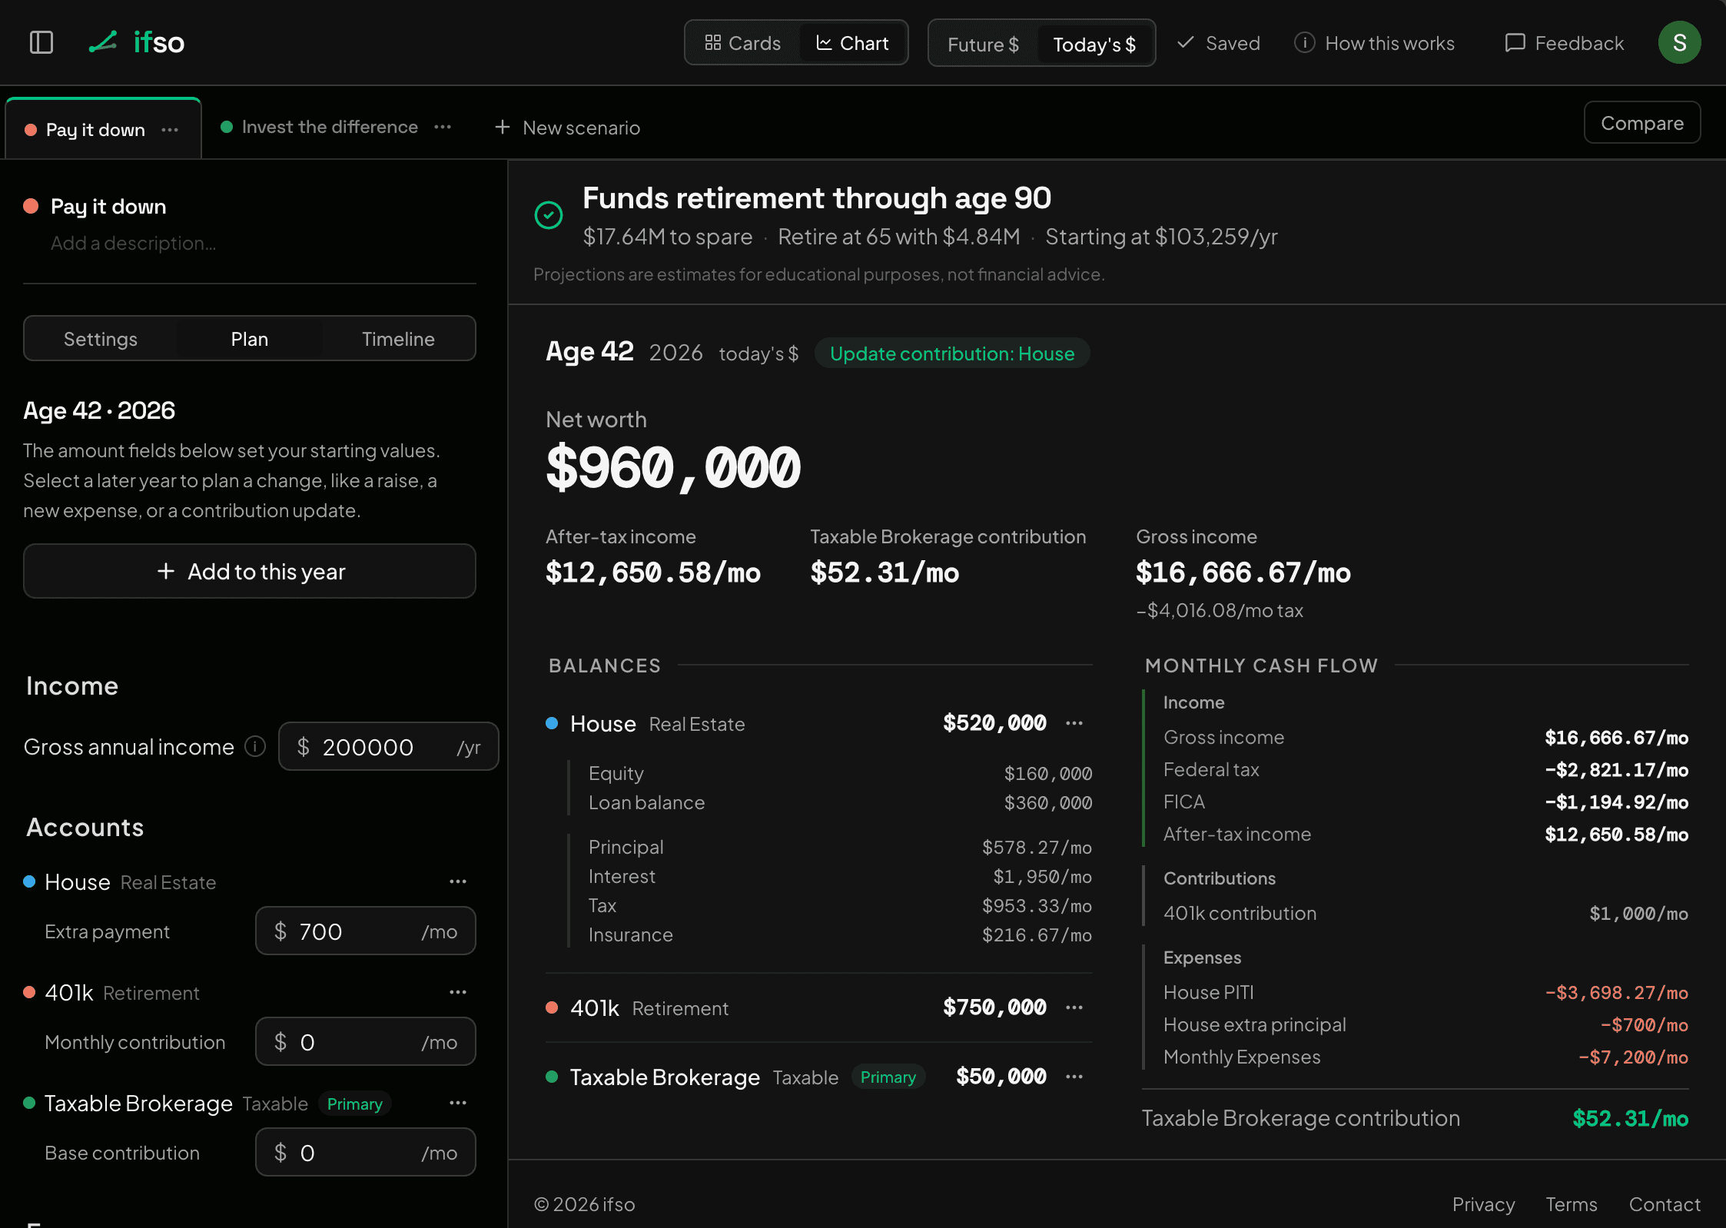
Task: Click the Equity $160,000 value
Action: click(x=1048, y=774)
